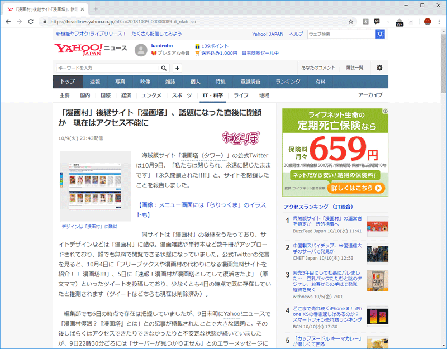447x349 pixels.
Task: Reload the page with the refresh icon
Action: click(31, 22)
